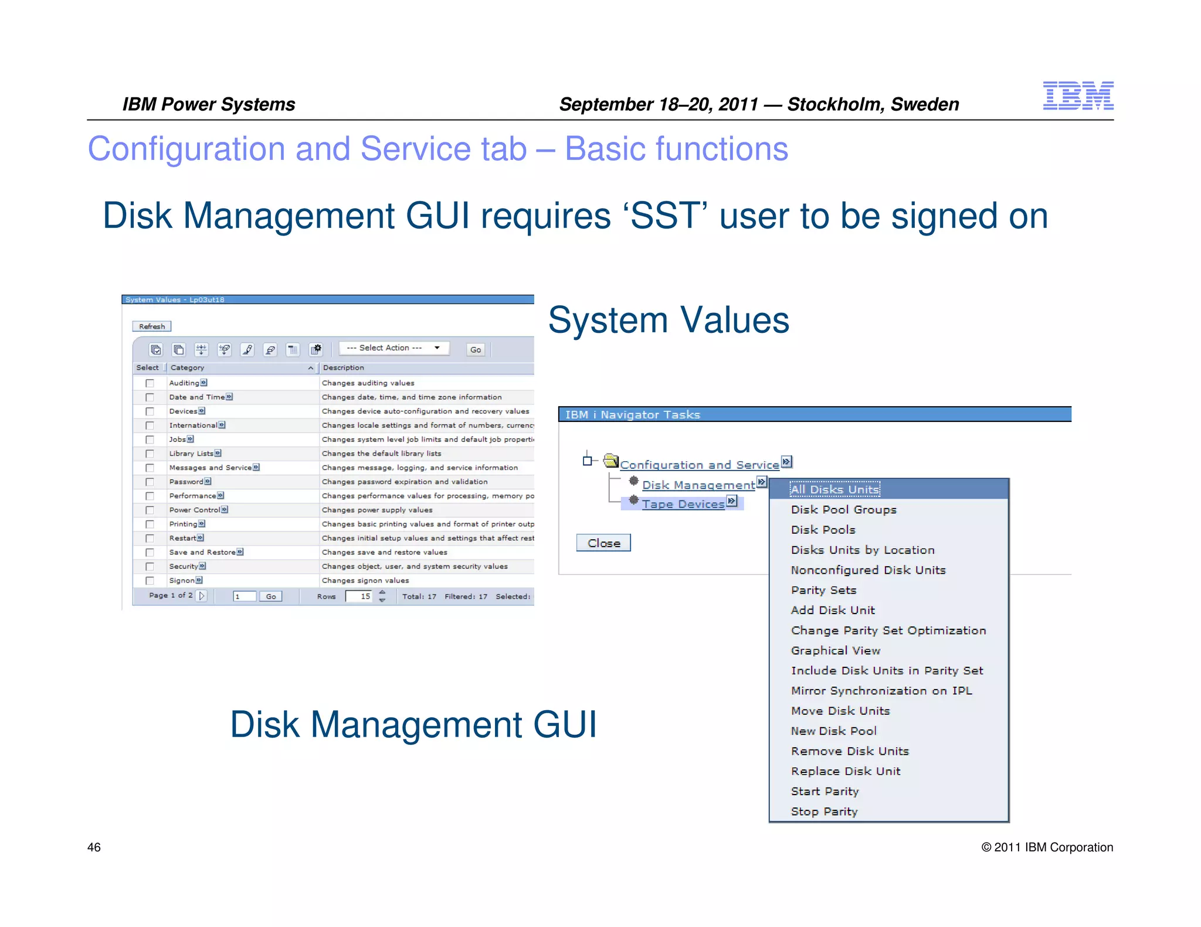Tick the Printing row checkbox

[150, 524]
